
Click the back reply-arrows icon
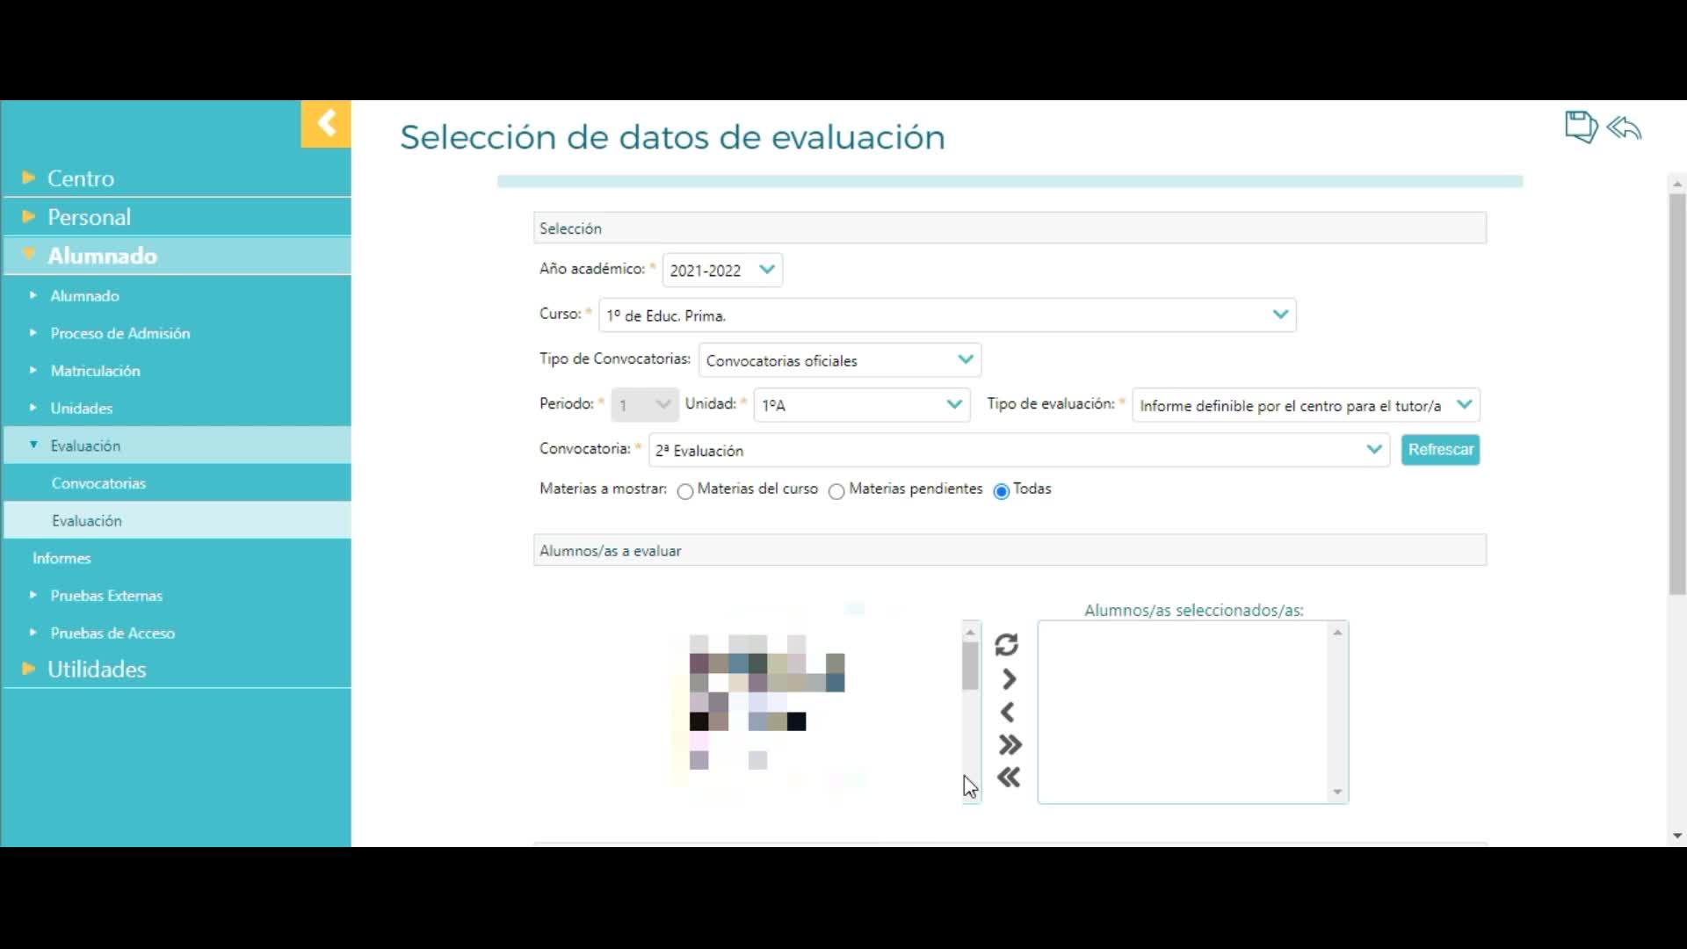coord(1625,128)
